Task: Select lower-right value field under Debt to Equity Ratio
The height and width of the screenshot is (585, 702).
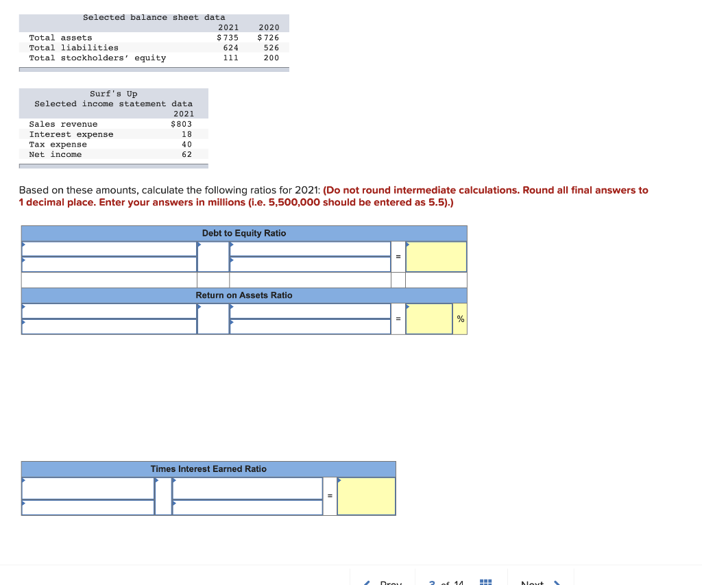Action: 310,264
